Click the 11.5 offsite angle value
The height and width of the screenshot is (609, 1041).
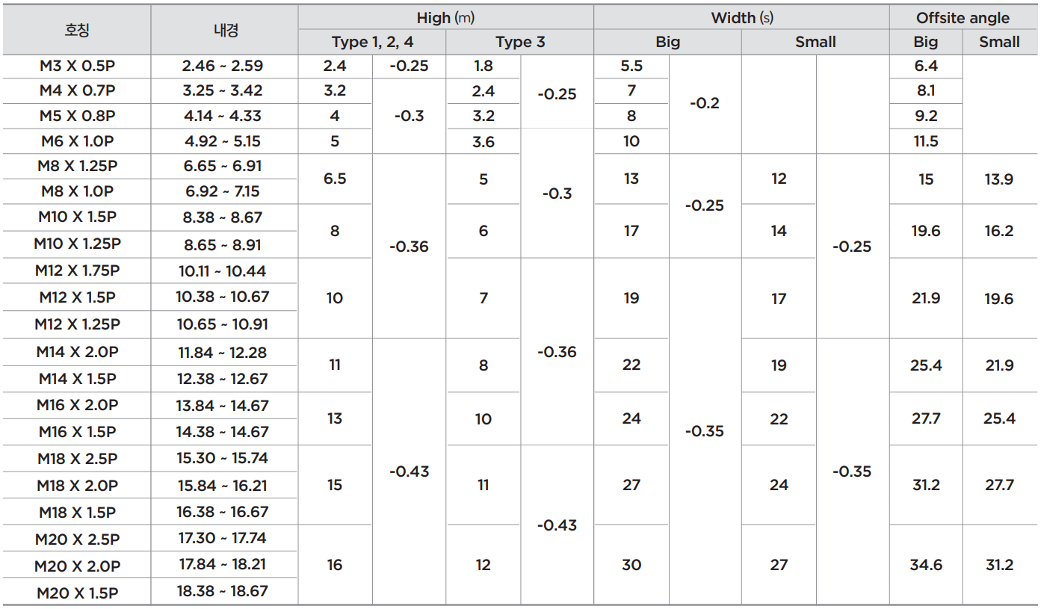(x=925, y=141)
